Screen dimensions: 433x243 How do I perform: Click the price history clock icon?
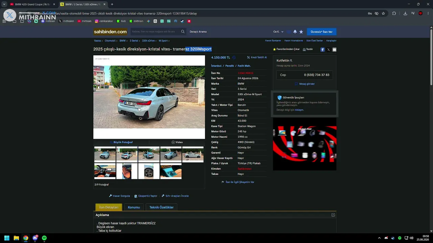pyautogui.click(x=234, y=57)
